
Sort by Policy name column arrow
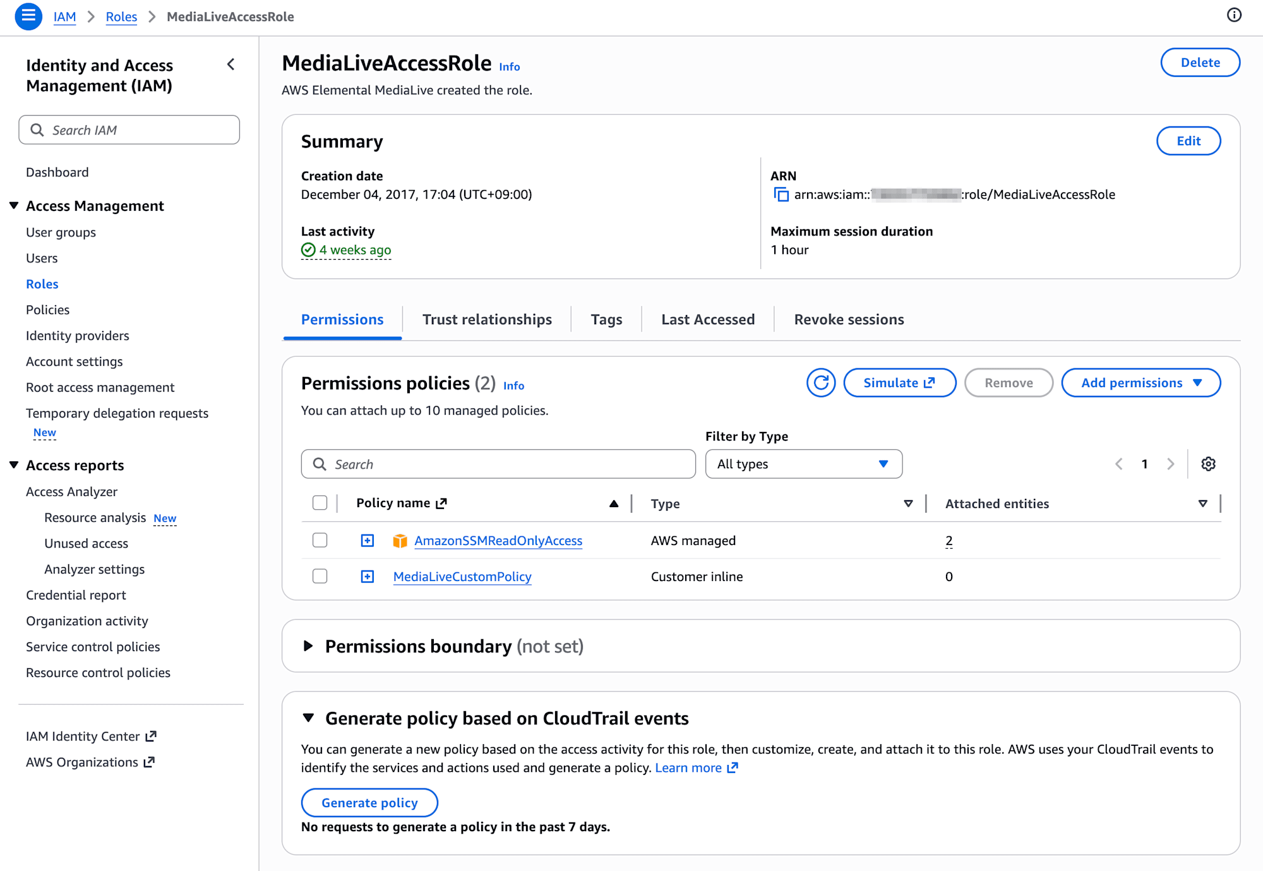614,503
